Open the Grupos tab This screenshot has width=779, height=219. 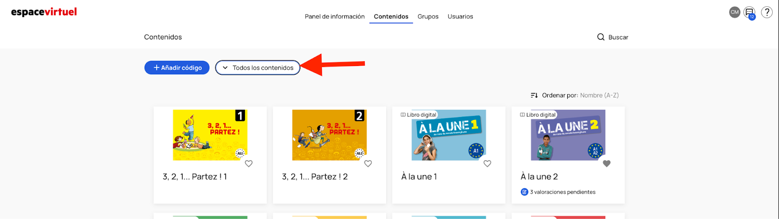[x=428, y=17]
